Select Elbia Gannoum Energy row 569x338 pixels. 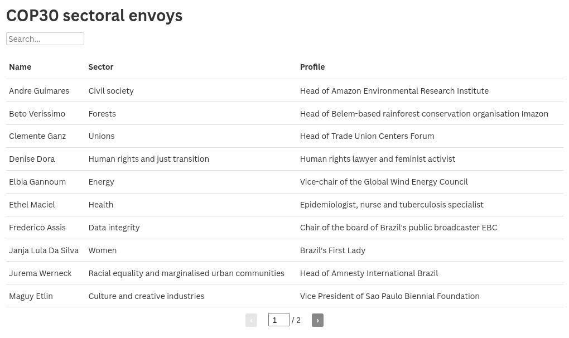[284, 182]
